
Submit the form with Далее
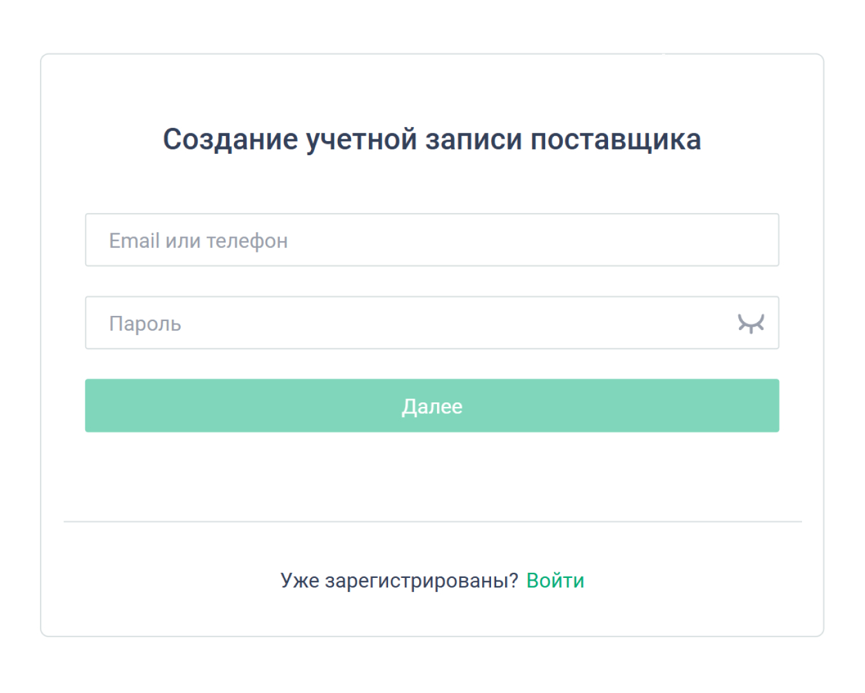pos(432,406)
